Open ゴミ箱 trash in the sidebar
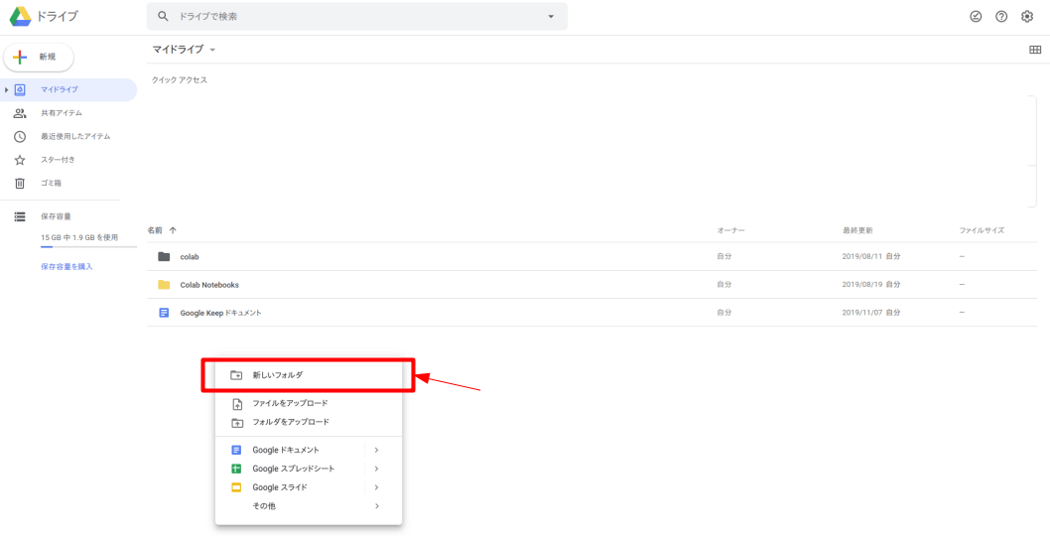Image resolution: width=1050 pixels, height=540 pixels. (52, 183)
